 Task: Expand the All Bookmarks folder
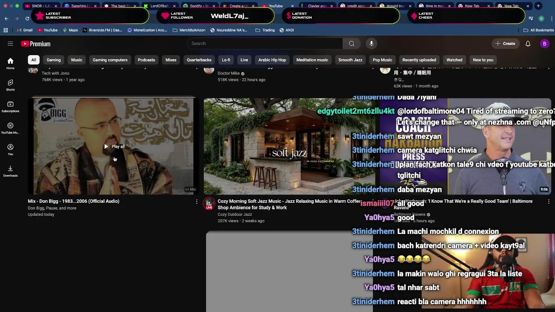click(539, 30)
